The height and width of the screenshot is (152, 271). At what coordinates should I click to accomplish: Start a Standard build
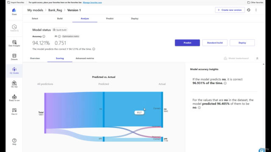pos(215,43)
